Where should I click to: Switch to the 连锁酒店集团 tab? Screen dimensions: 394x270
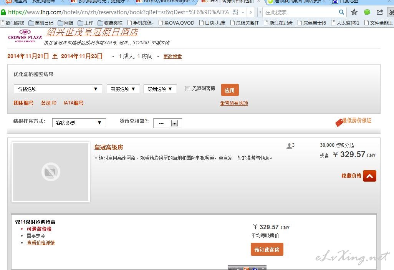(x=296, y=2)
